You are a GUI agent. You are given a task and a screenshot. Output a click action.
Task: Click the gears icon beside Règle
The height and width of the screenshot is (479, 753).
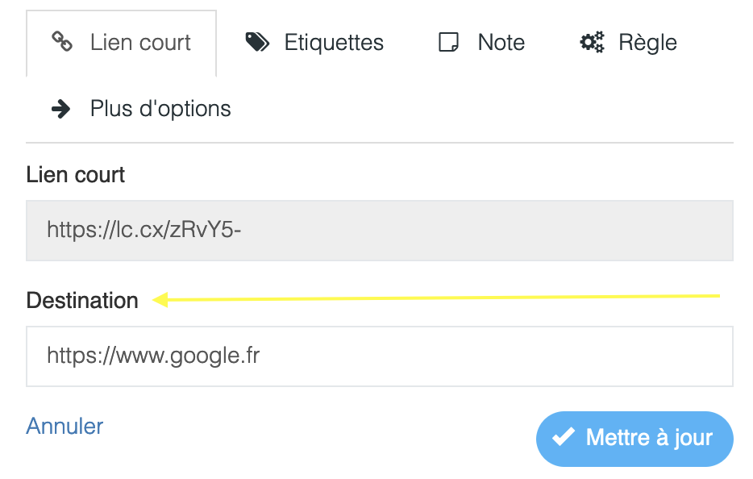pos(592,42)
